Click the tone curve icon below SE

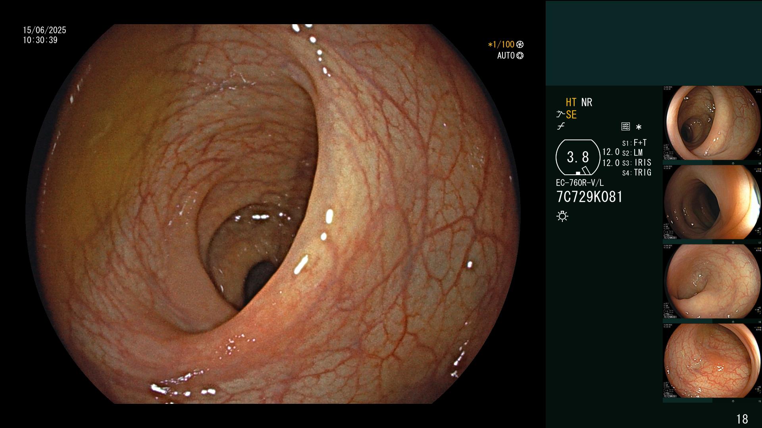[x=561, y=126]
